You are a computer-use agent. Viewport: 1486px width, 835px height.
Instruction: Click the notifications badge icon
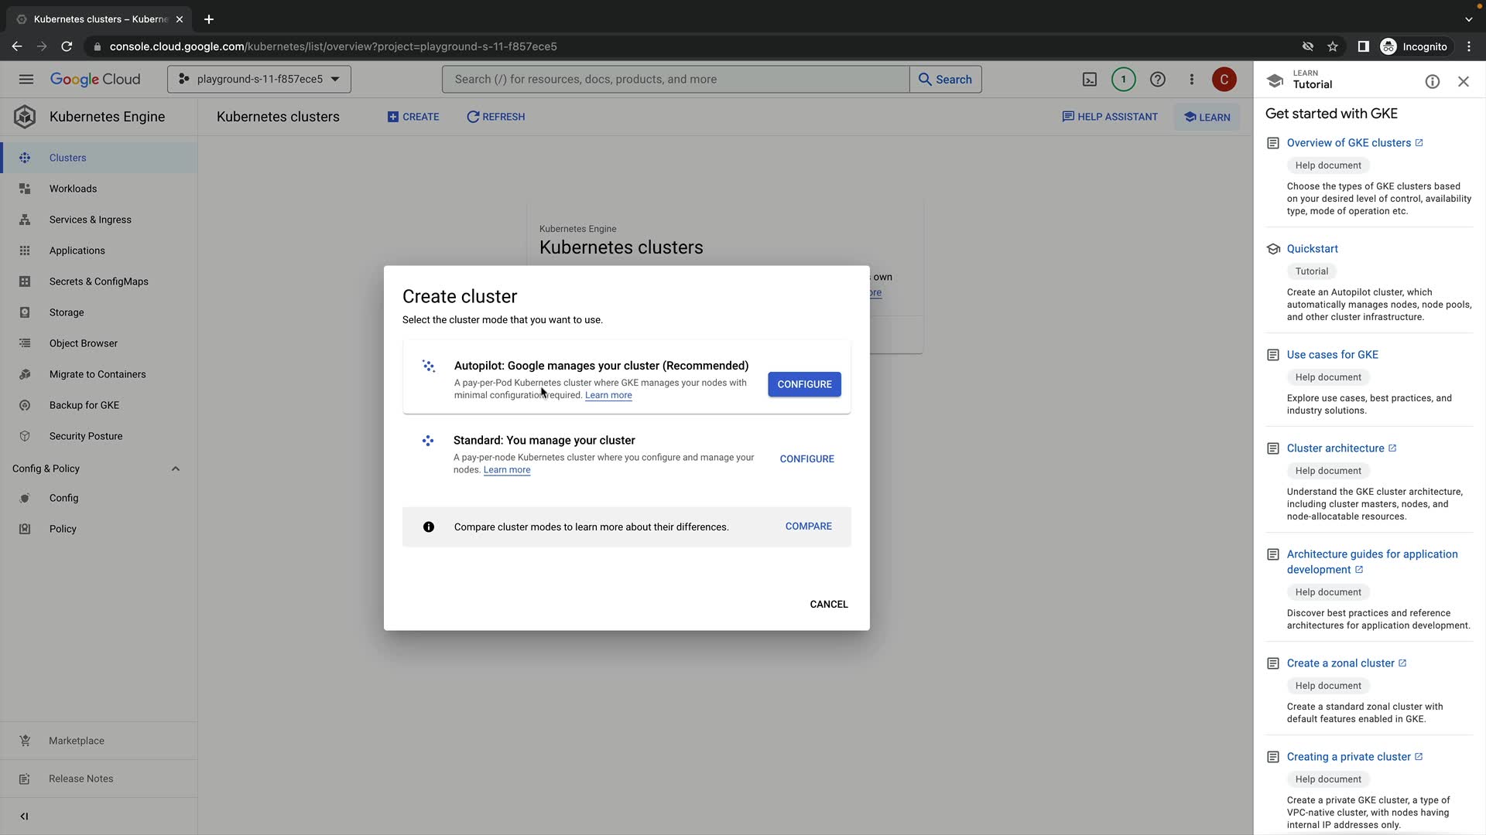(1123, 80)
